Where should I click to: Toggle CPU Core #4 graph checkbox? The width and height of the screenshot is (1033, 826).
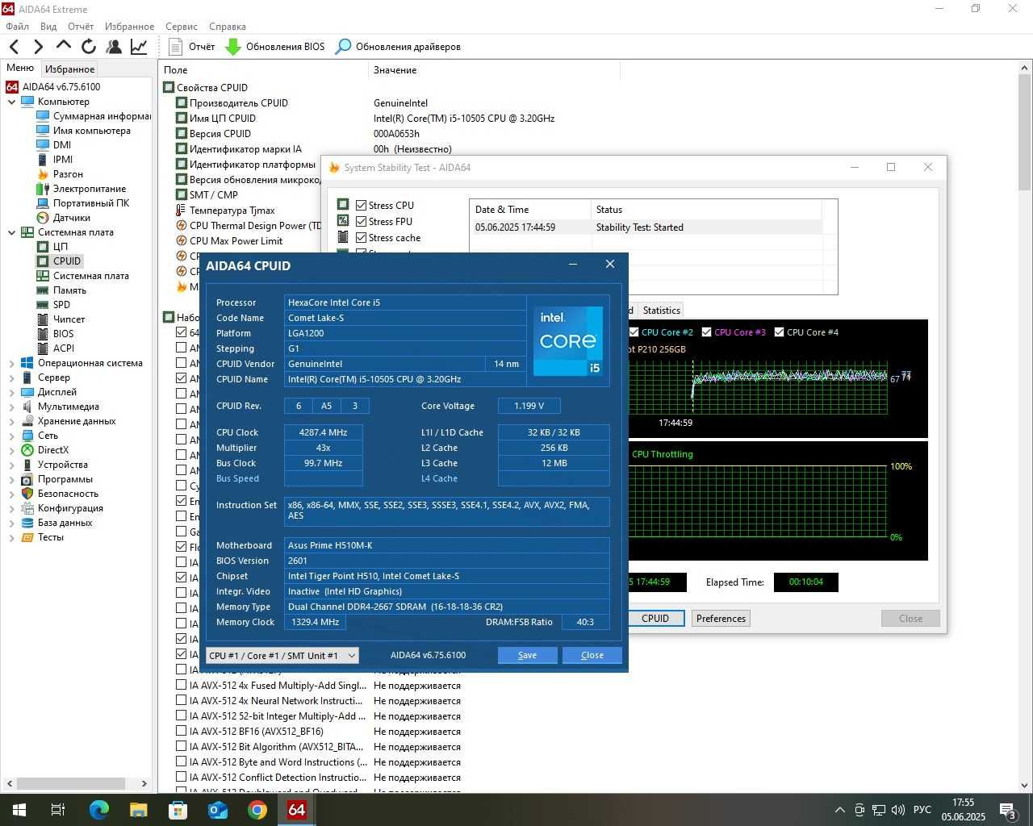(780, 332)
